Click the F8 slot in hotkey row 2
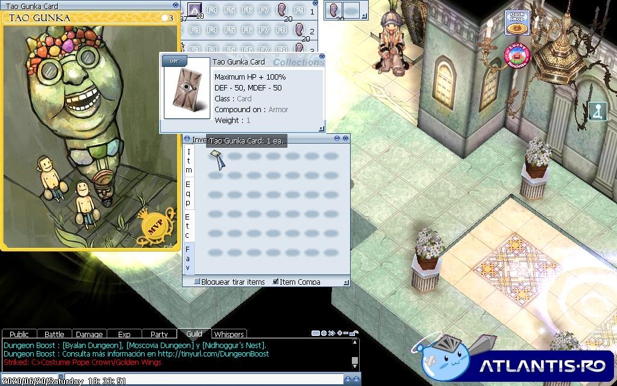 click(x=282, y=30)
